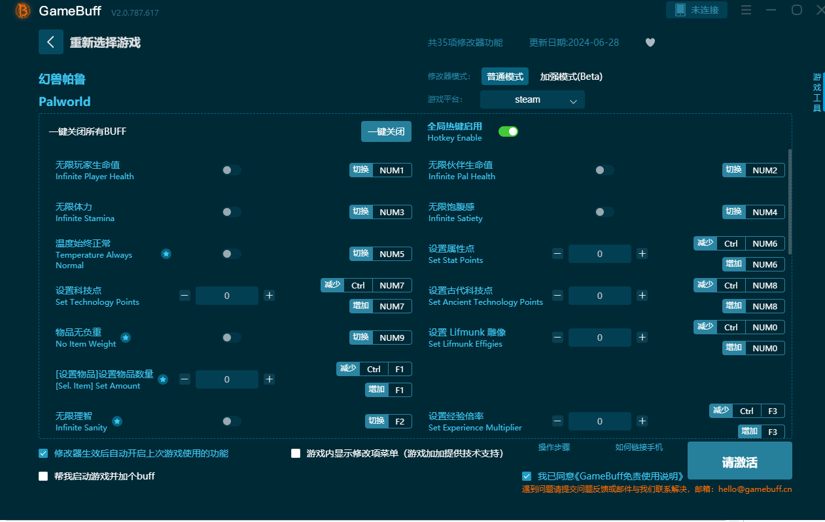Click star icon beside No Item Weight

(126, 338)
